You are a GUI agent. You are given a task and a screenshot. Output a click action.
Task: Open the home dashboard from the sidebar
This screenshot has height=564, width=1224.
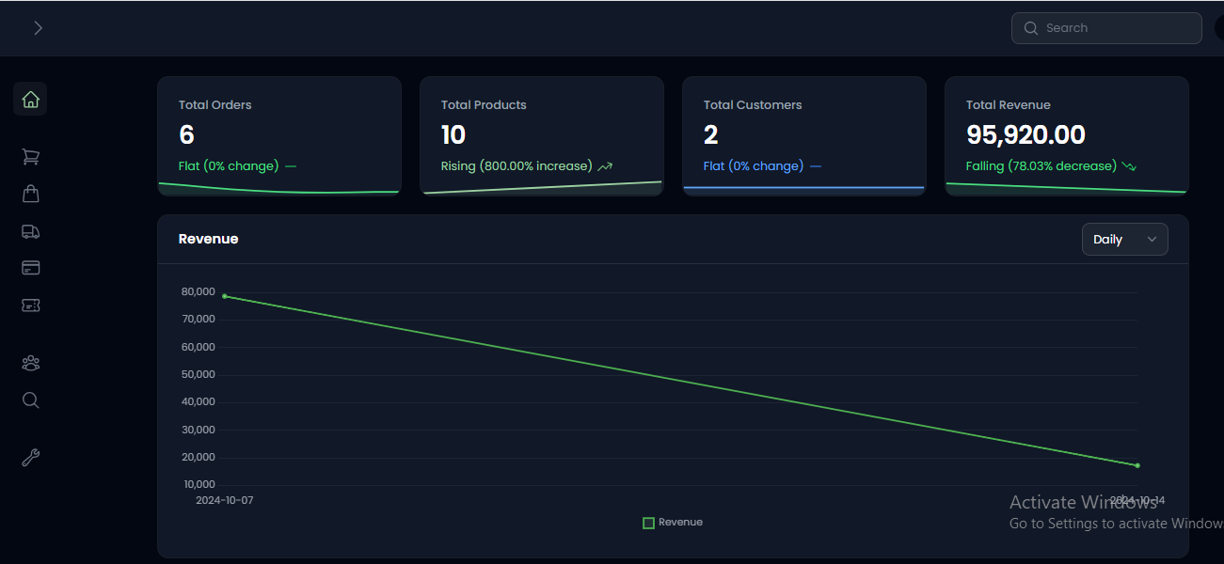[x=30, y=98]
